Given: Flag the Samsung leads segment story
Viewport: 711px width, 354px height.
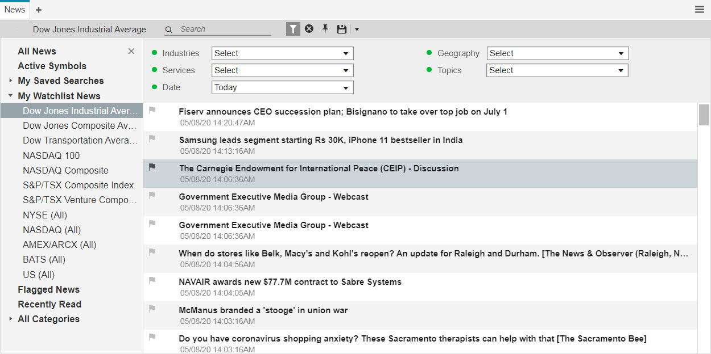Looking at the screenshot, I should coord(152,139).
